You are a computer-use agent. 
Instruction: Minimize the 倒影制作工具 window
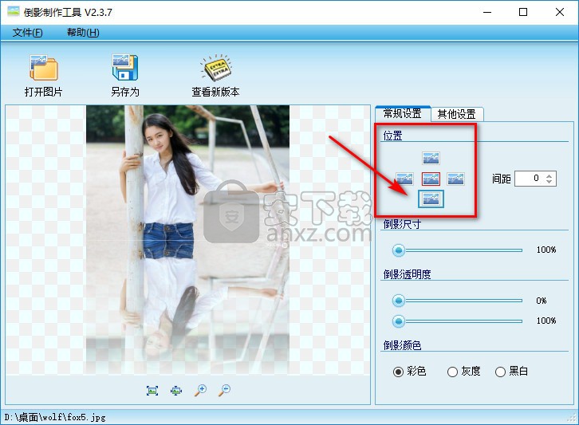pos(487,12)
